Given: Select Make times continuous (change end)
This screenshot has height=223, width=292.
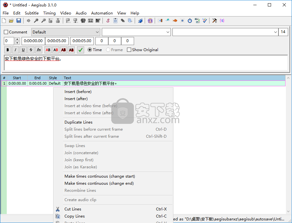Looking at the screenshot, I should pos(113,183).
